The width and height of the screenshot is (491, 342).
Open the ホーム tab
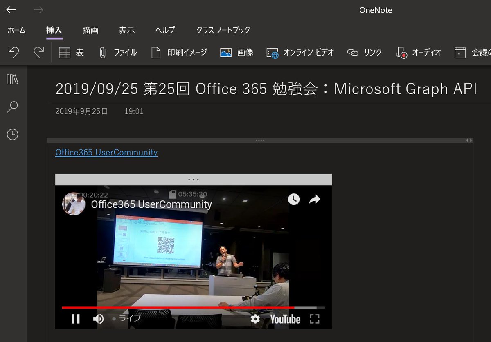16,30
